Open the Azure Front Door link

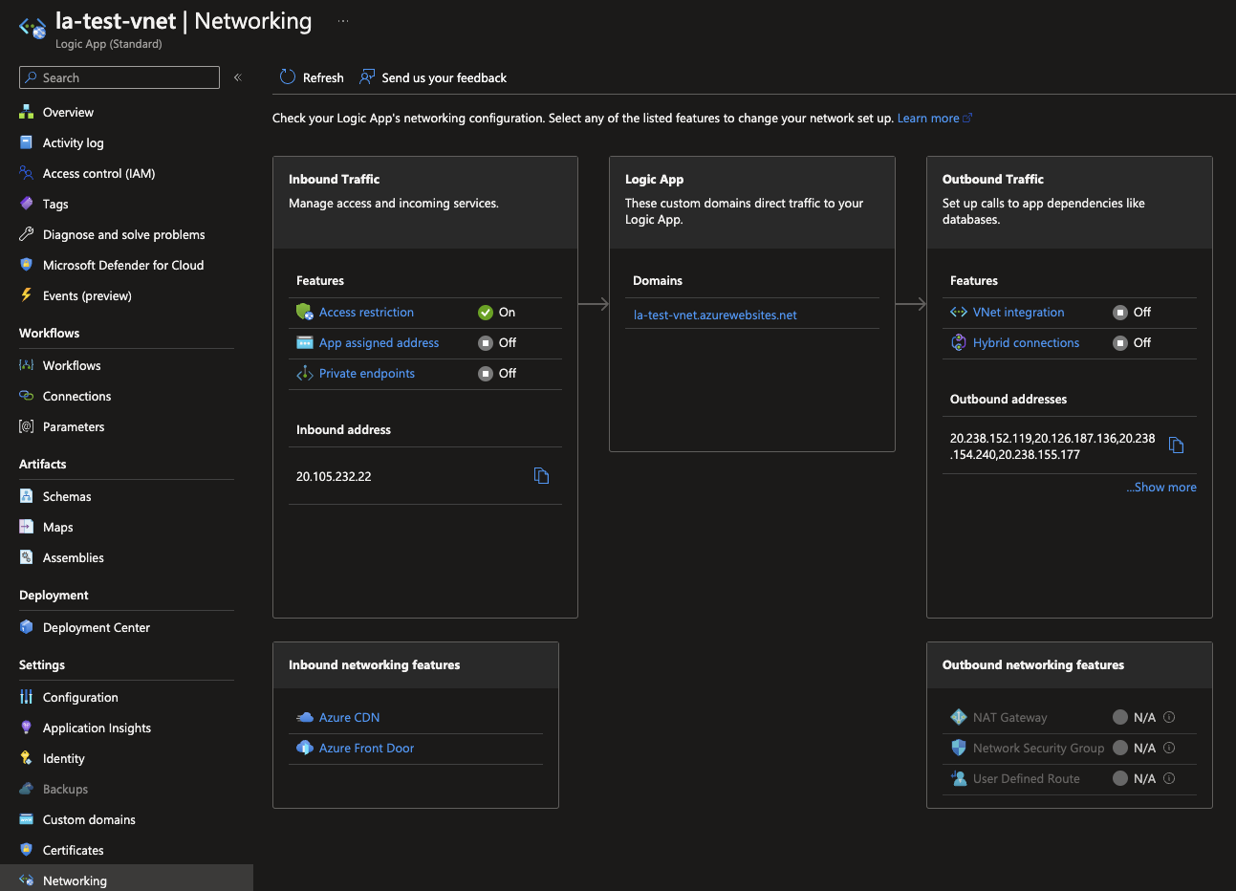(366, 749)
